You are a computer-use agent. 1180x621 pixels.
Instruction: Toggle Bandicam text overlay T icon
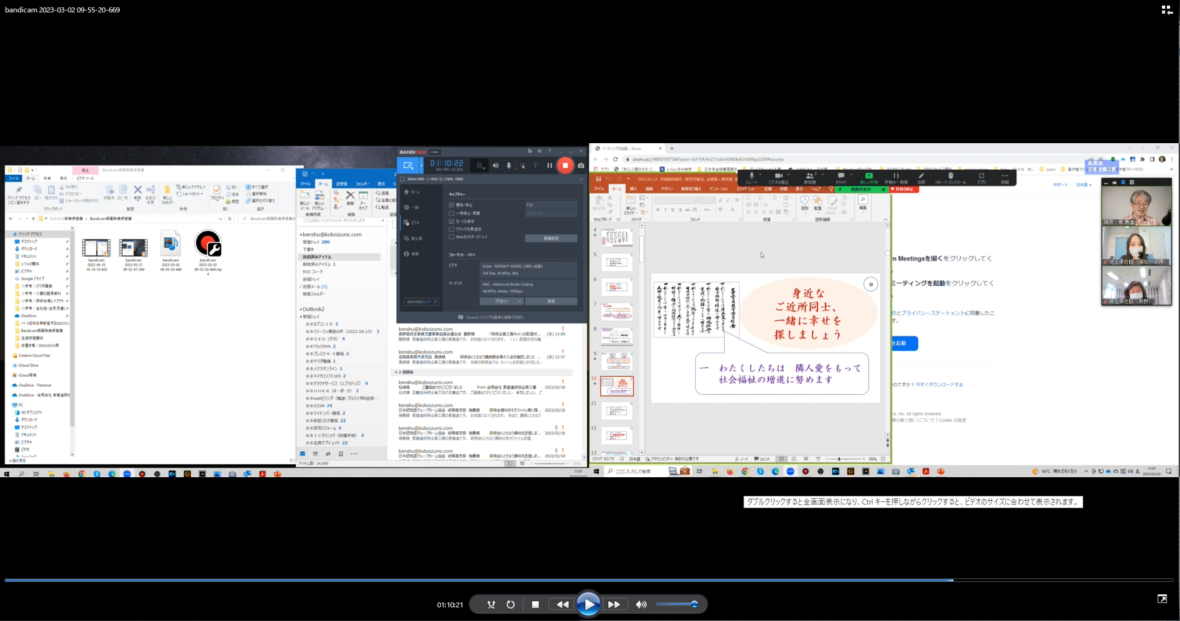tap(536, 165)
